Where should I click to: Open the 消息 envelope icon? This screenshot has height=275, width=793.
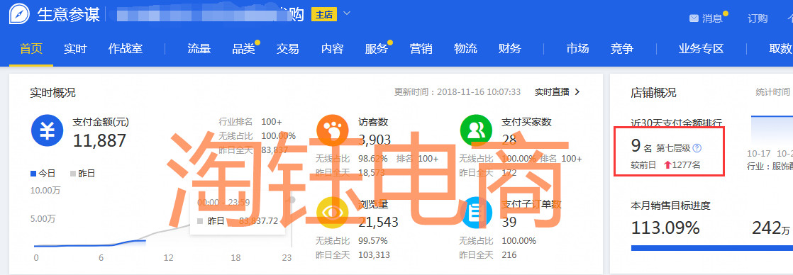[x=694, y=18]
